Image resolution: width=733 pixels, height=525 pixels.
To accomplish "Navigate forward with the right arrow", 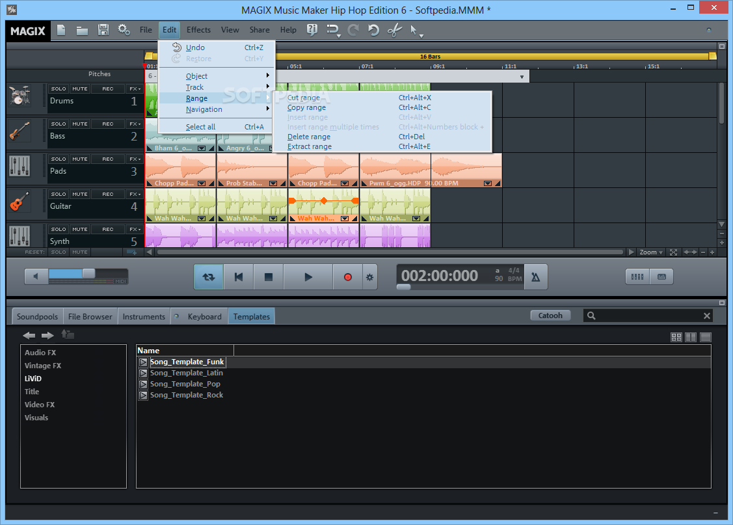I will point(47,335).
